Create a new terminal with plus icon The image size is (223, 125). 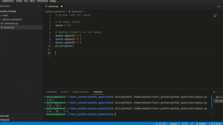point(214,92)
